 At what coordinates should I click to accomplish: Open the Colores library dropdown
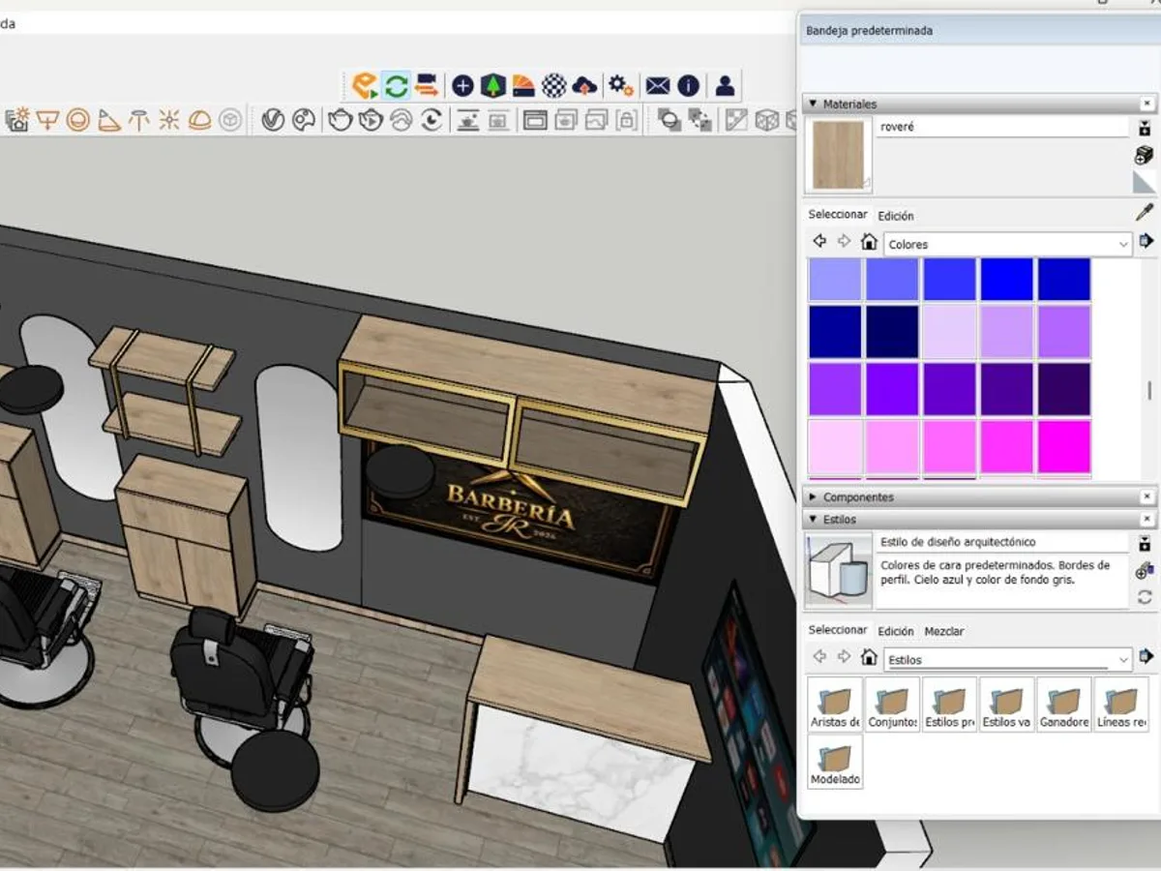tap(1007, 245)
